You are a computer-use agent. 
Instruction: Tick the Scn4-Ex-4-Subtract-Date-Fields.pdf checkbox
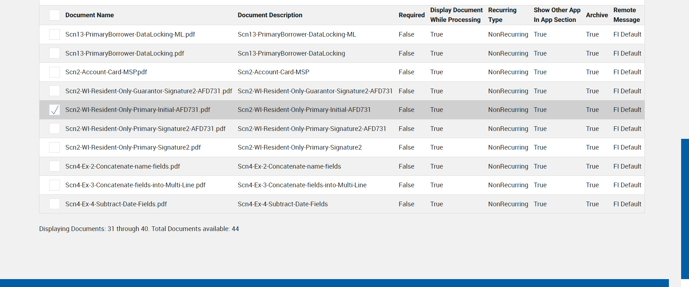55,204
